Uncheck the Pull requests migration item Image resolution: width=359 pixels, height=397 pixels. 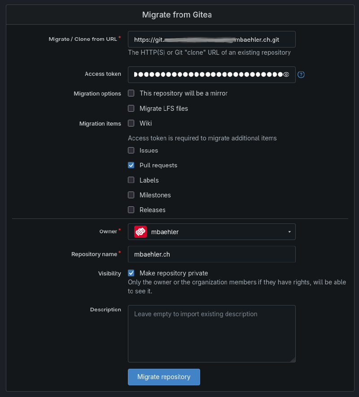tap(131, 165)
